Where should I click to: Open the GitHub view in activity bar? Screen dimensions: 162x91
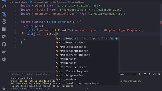(4, 44)
